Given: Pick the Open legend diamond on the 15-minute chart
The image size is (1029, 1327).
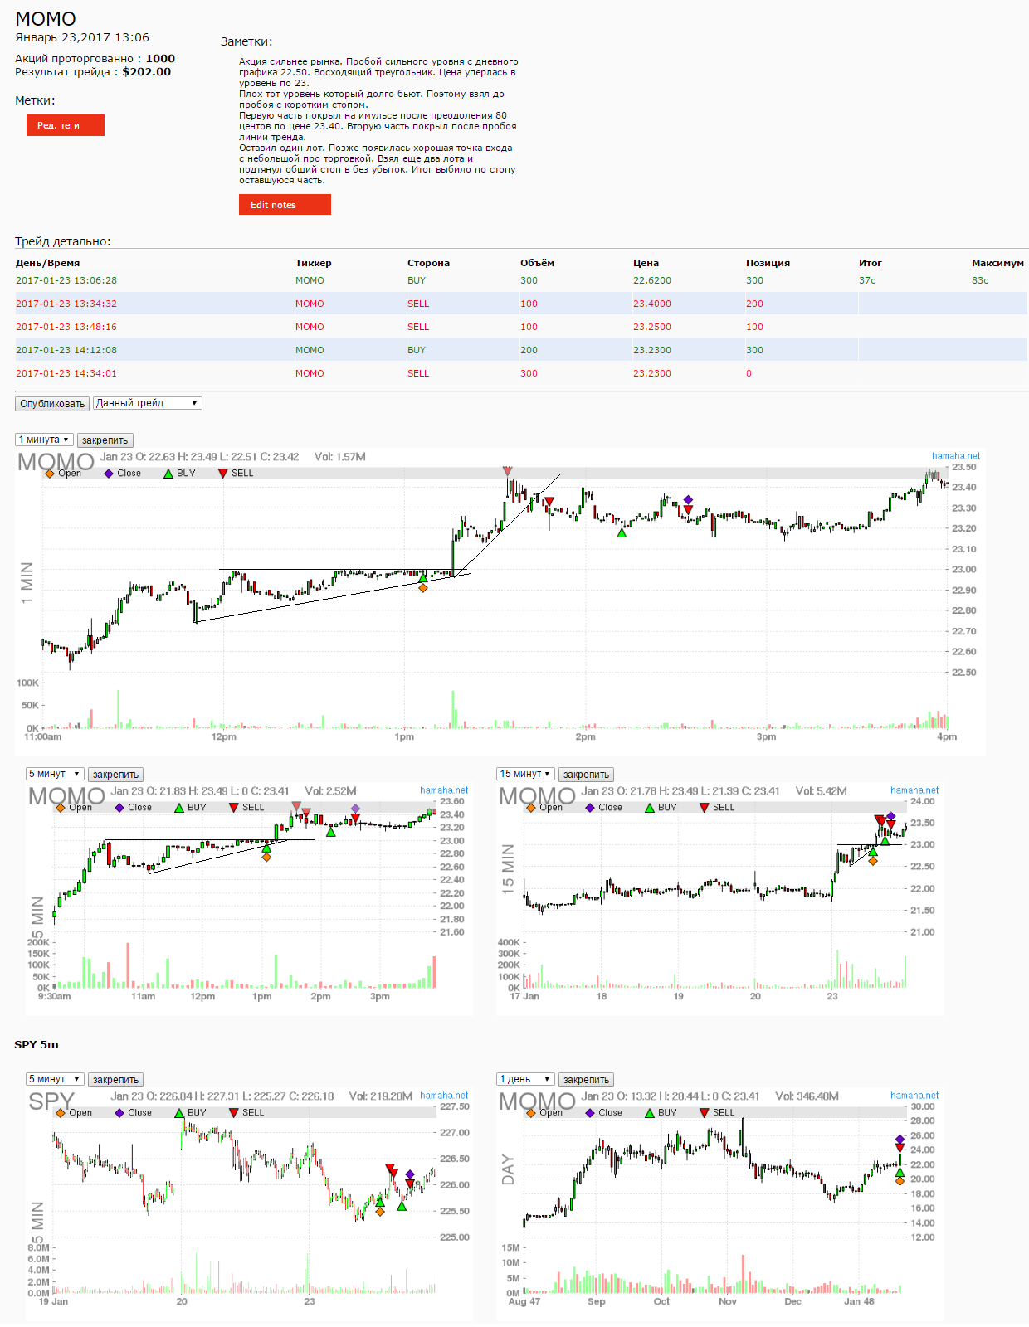Looking at the screenshot, I should (x=531, y=808).
